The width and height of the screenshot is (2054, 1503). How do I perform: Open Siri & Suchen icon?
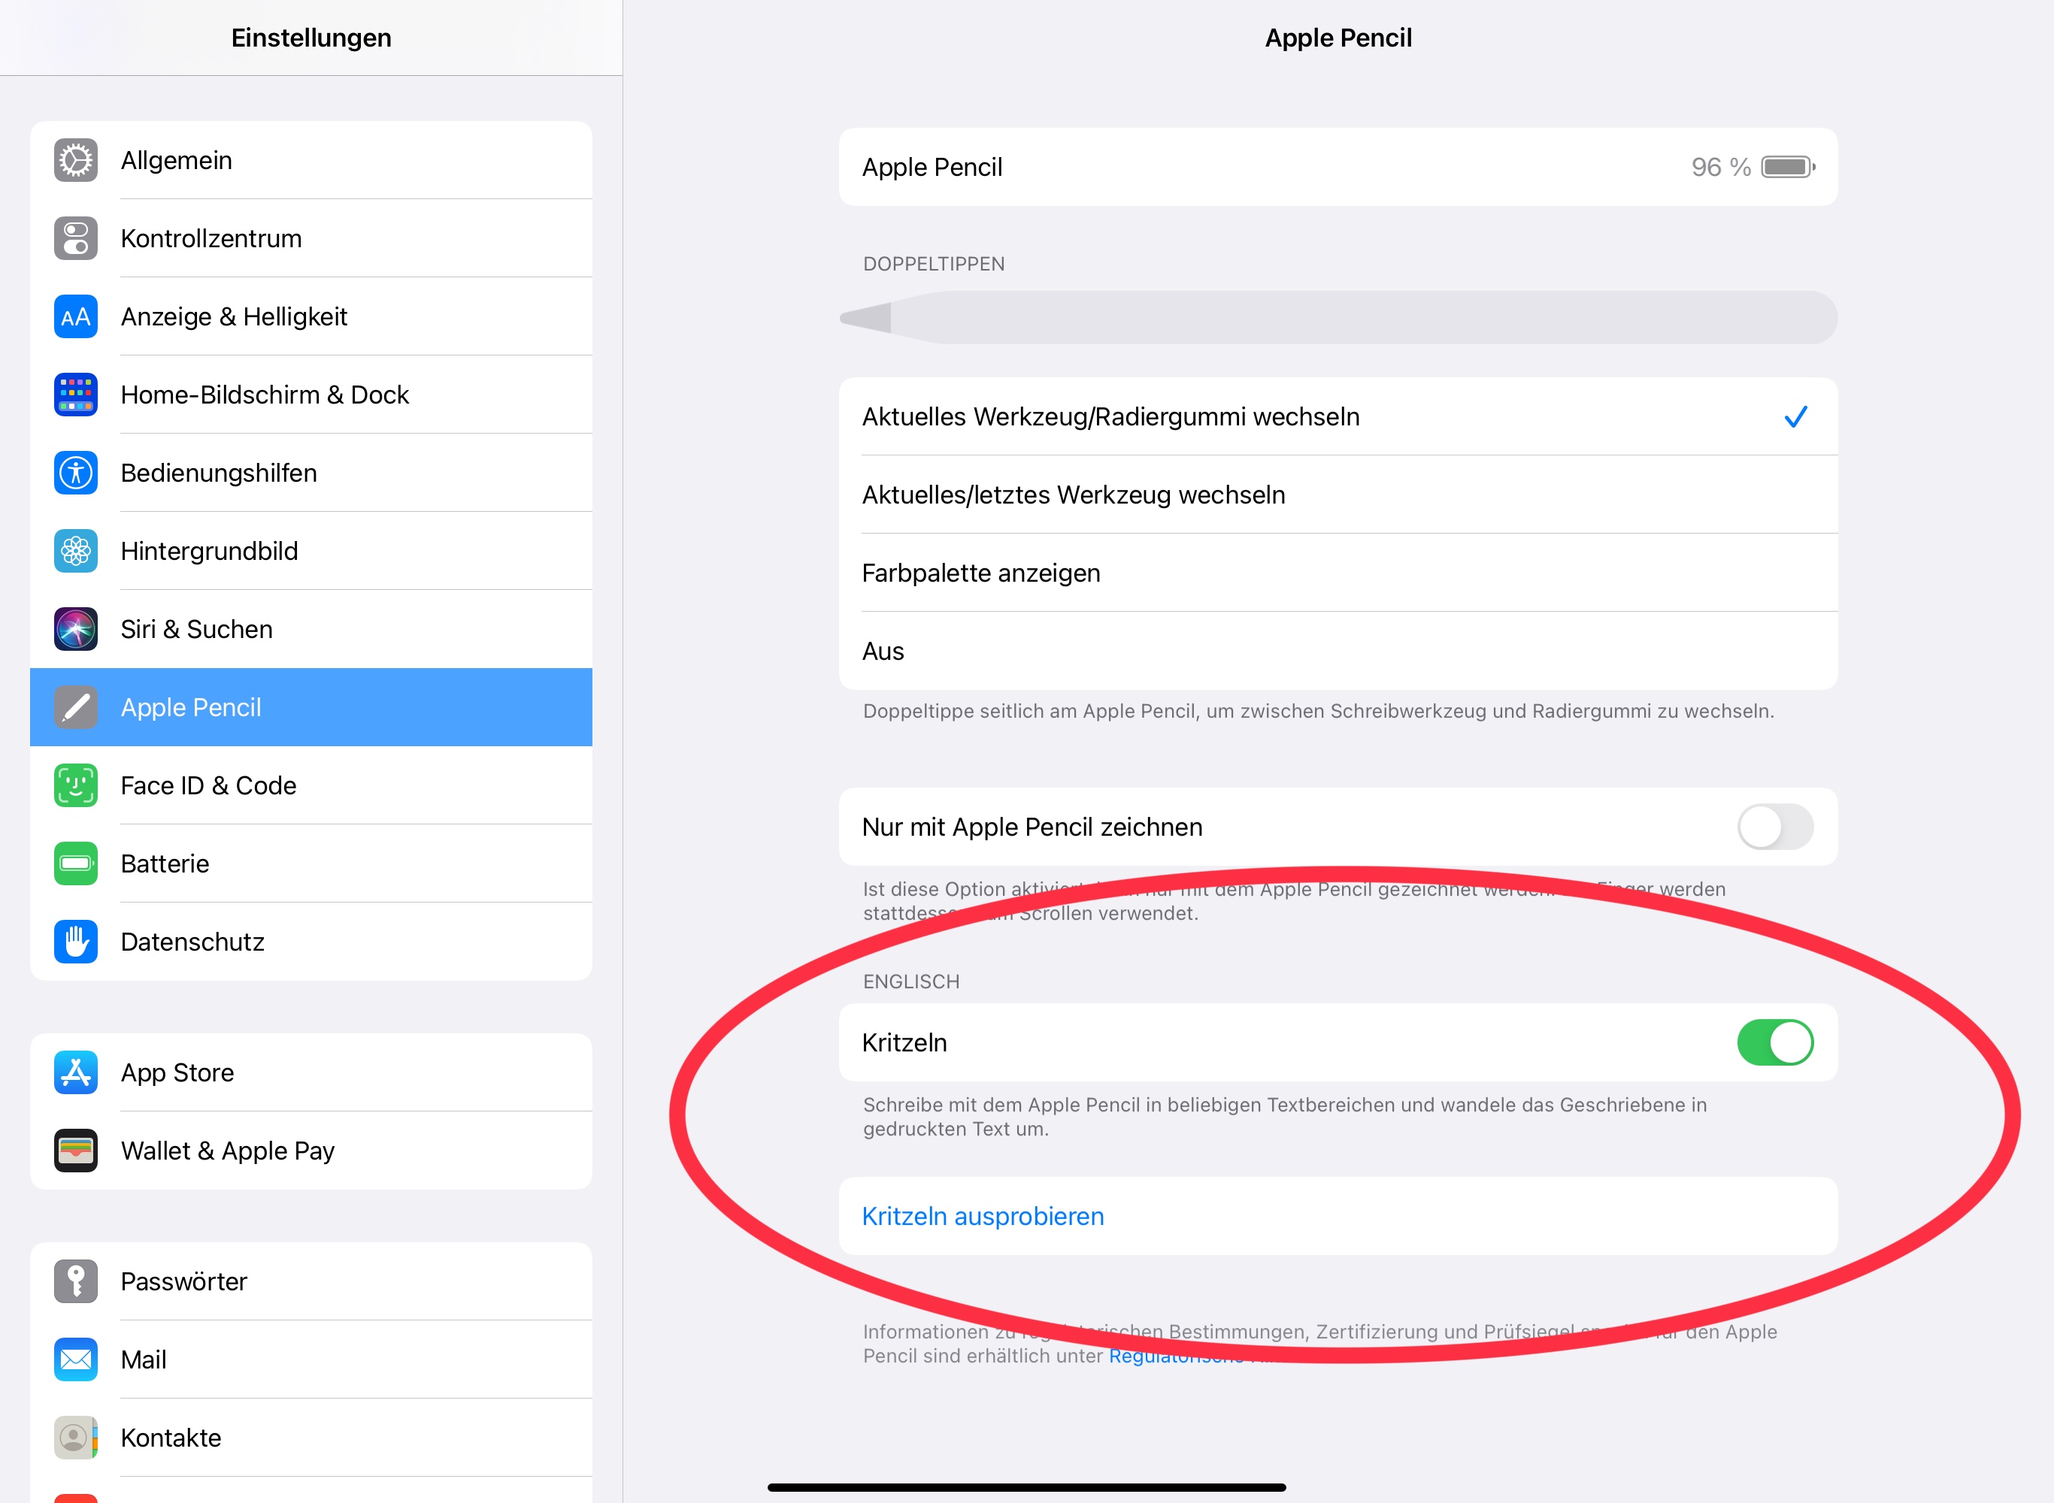pos(75,630)
